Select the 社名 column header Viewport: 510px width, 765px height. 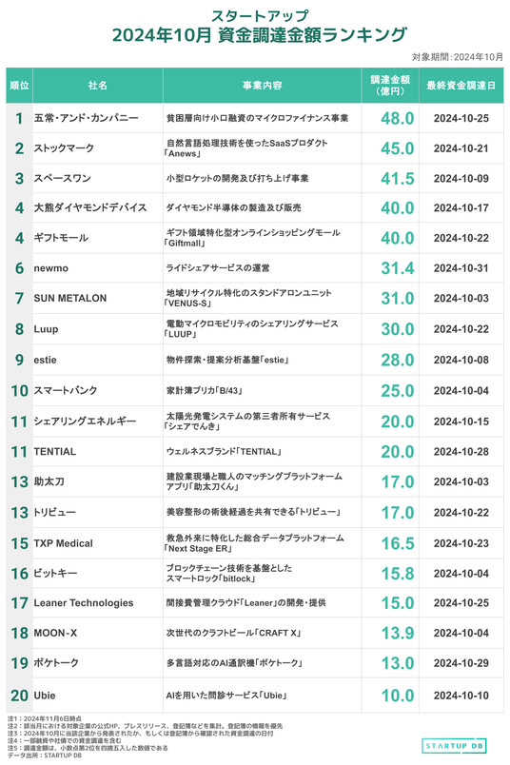click(x=98, y=86)
